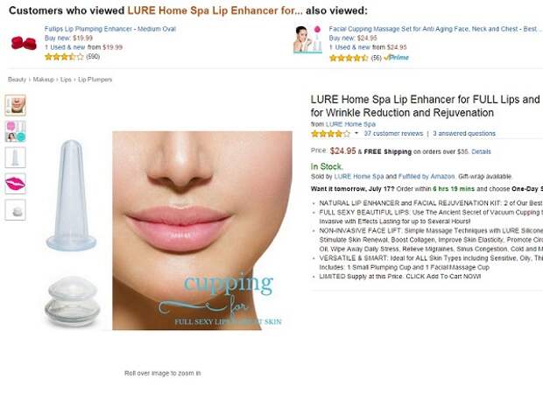Screen dimensions: 543x407
Task: Open Fulfilled by Amazon link
Action: click(427, 177)
